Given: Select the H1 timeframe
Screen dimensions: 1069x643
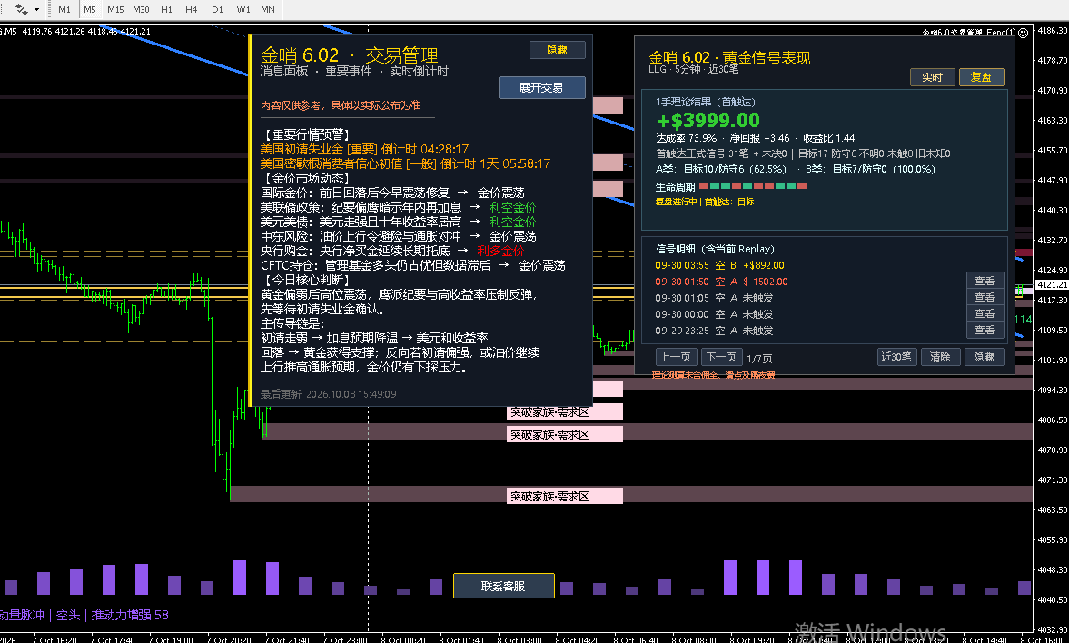Looking at the screenshot, I should coord(166,10).
